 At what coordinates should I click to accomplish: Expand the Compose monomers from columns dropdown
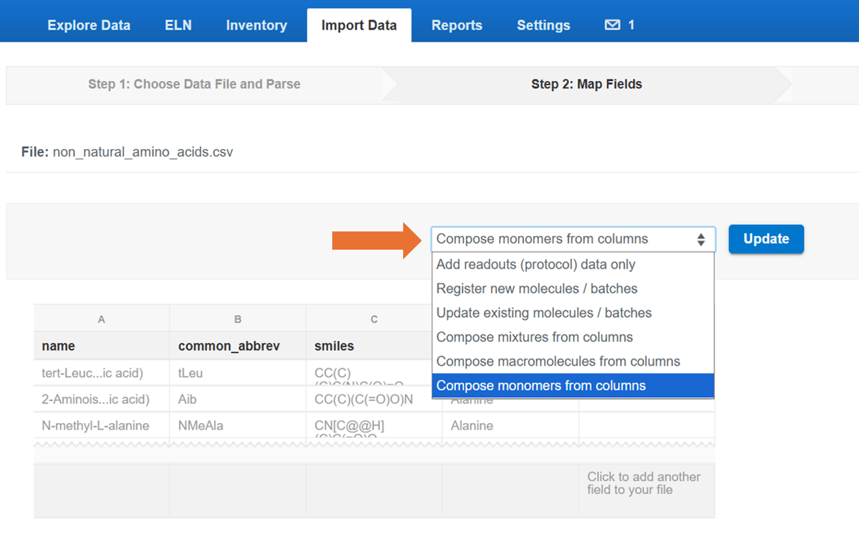click(573, 239)
